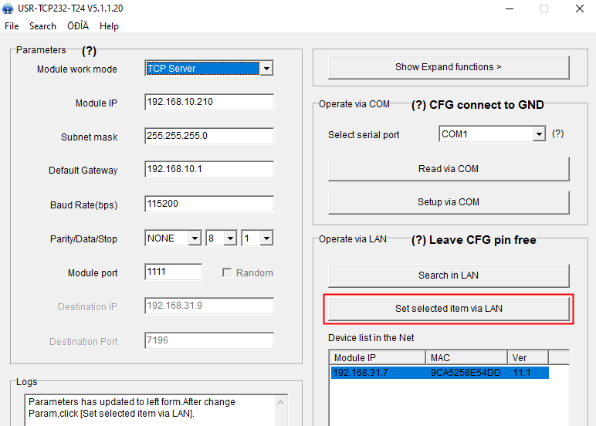Click Set selected item via LAN
Viewport: 596px width, 426px height.
tap(448, 309)
